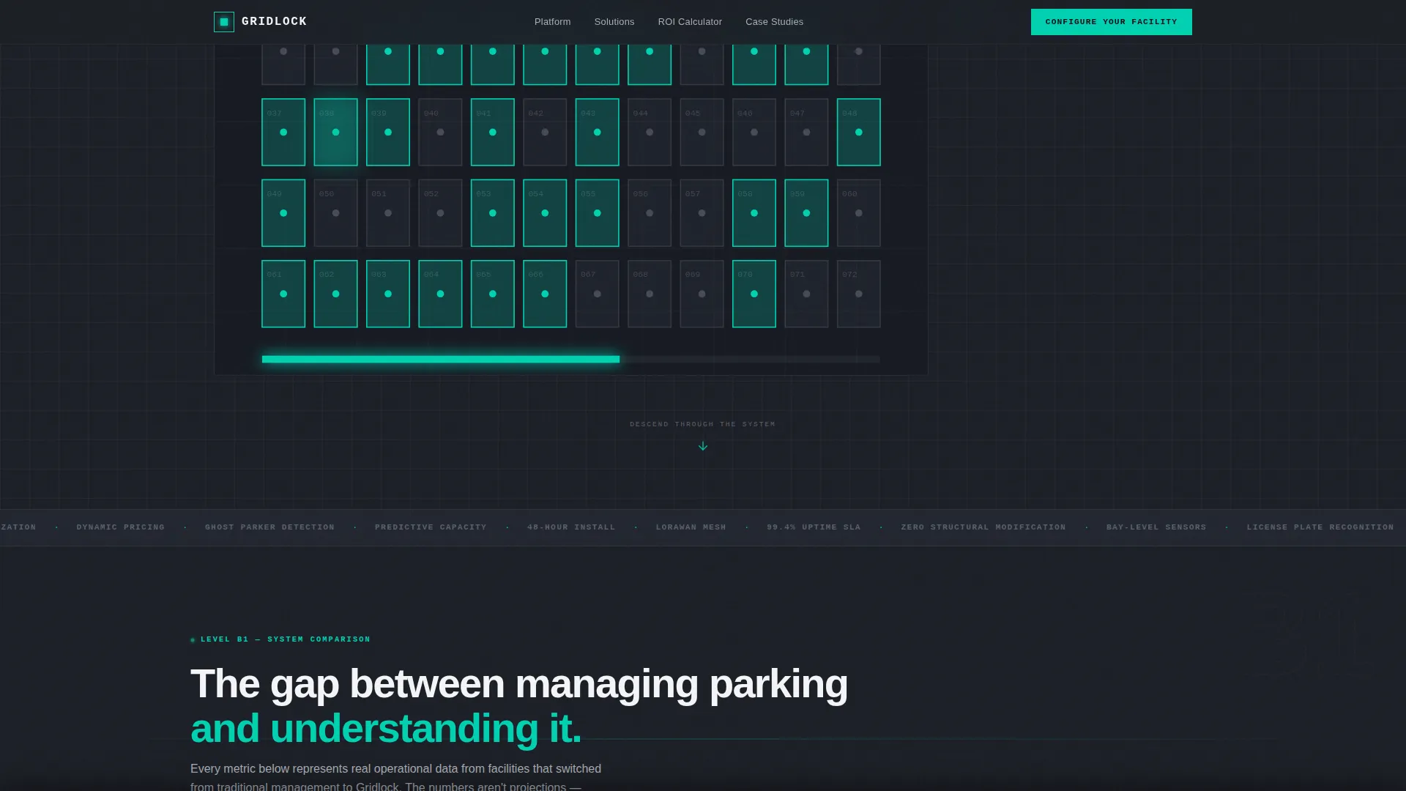Open the Case Studies nav item
The image size is (1406, 791).
[774, 22]
